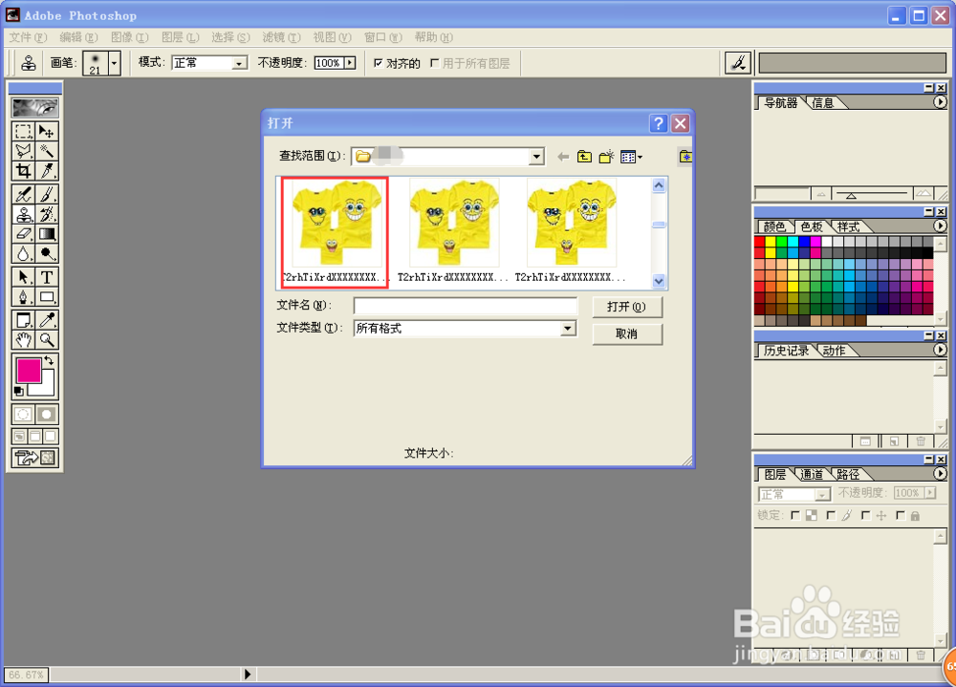
Task: Open the File (文件) menu
Action: [28, 37]
